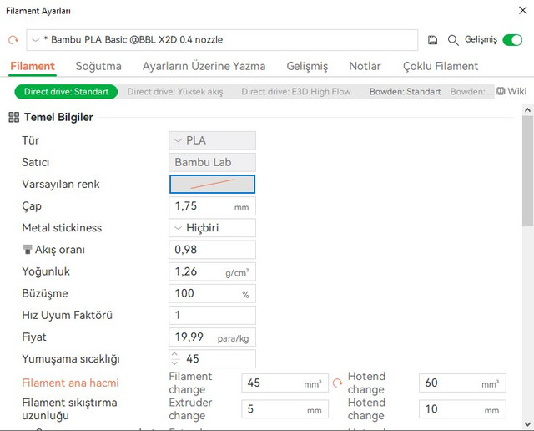Edit the Yoğunluk density field
The height and width of the screenshot is (431, 534).
(212, 271)
